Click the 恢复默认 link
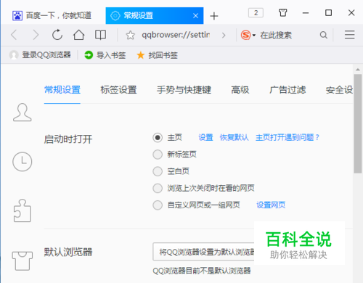Image resolution: width=363 pixels, height=283 pixels. [x=234, y=138]
